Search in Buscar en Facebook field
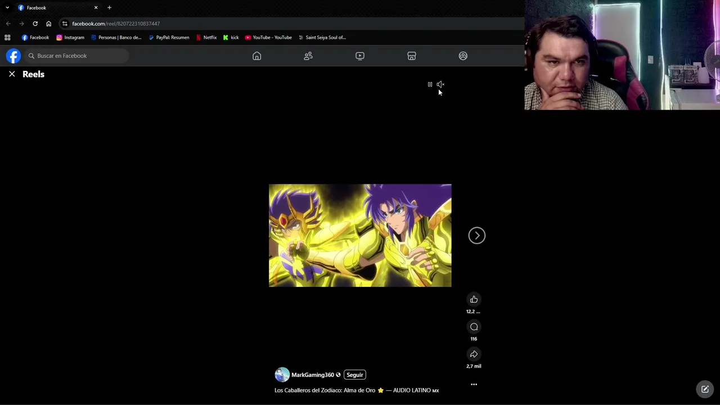 (76, 56)
